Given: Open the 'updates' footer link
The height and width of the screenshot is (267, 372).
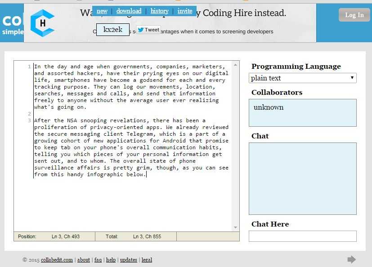Looking at the screenshot, I should coord(128,260).
